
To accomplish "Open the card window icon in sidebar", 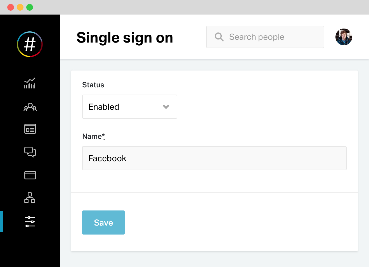I will click(30, 175).
